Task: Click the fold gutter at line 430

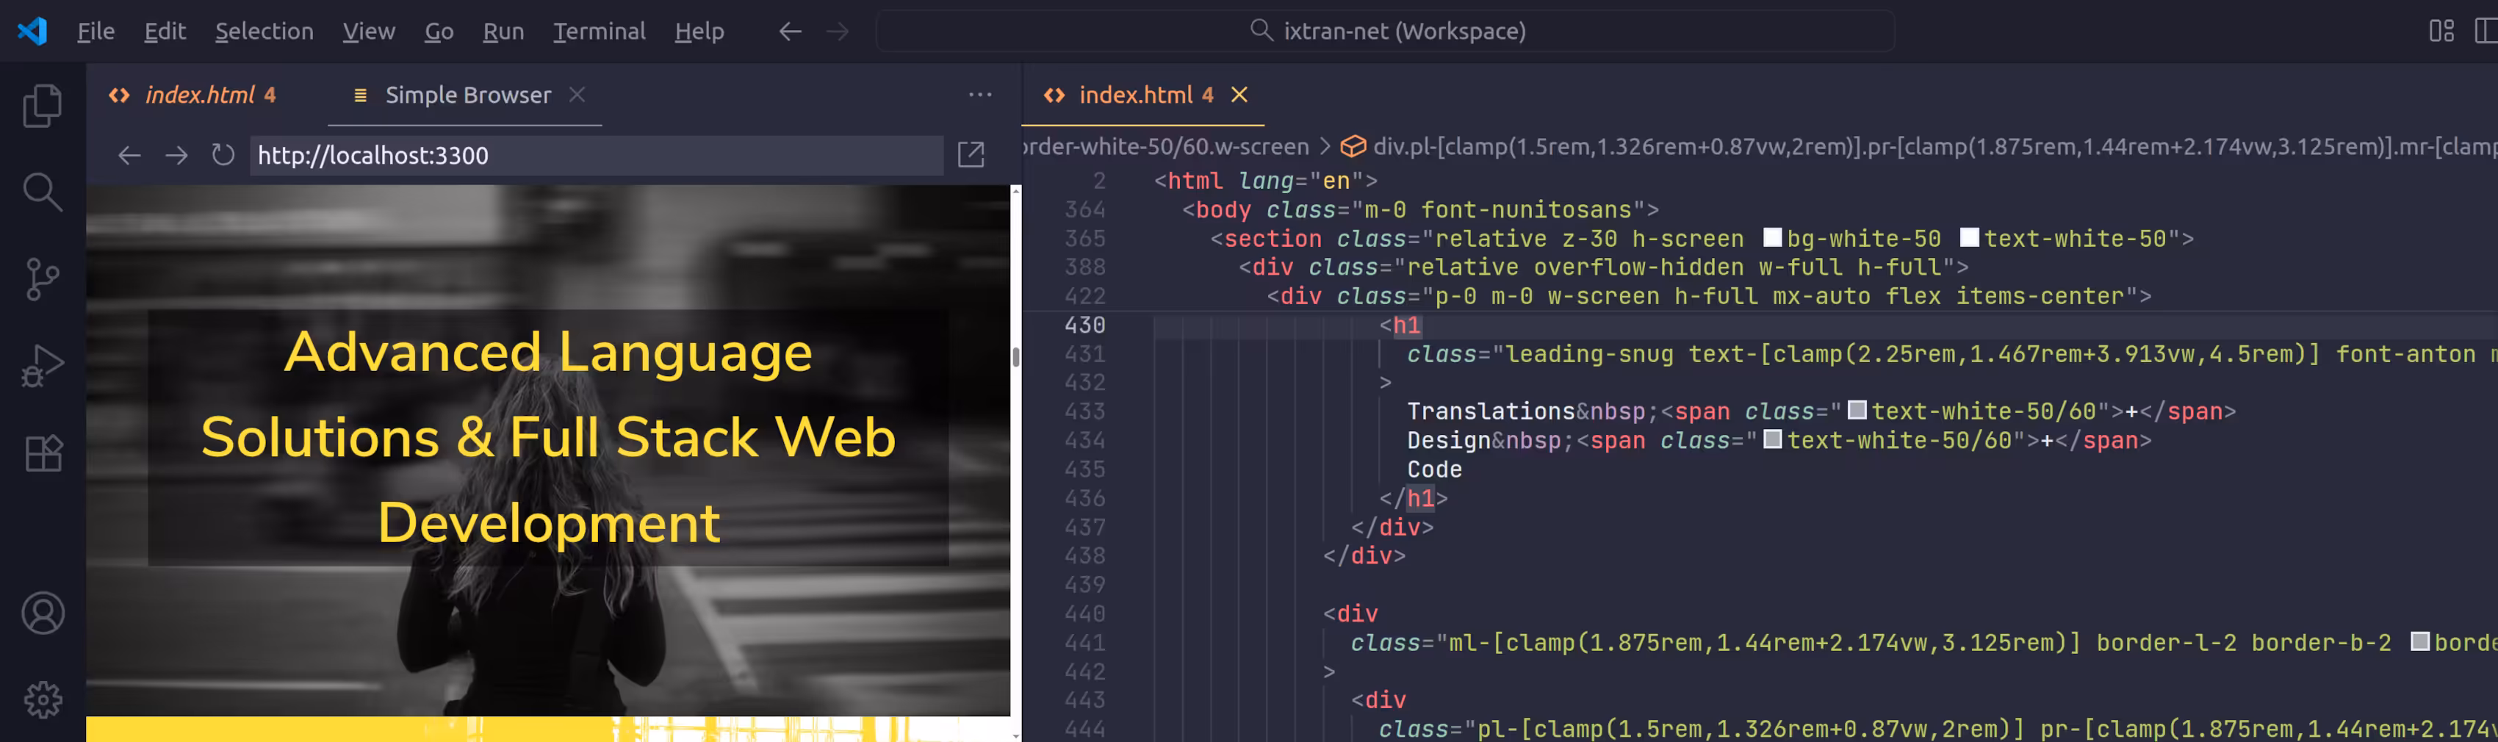Action: [x=1129, y=325]
